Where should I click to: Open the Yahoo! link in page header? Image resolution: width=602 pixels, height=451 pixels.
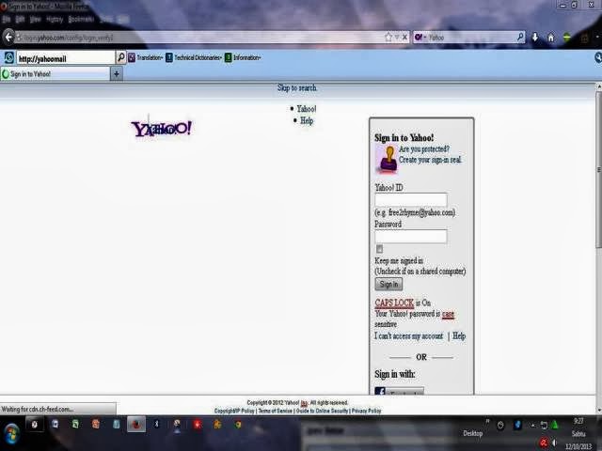tap(307, 109)
